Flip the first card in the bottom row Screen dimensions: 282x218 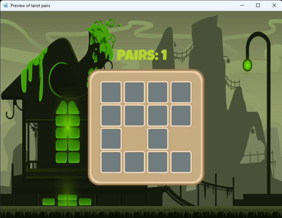pyautogui.click(x=111, y=162)
